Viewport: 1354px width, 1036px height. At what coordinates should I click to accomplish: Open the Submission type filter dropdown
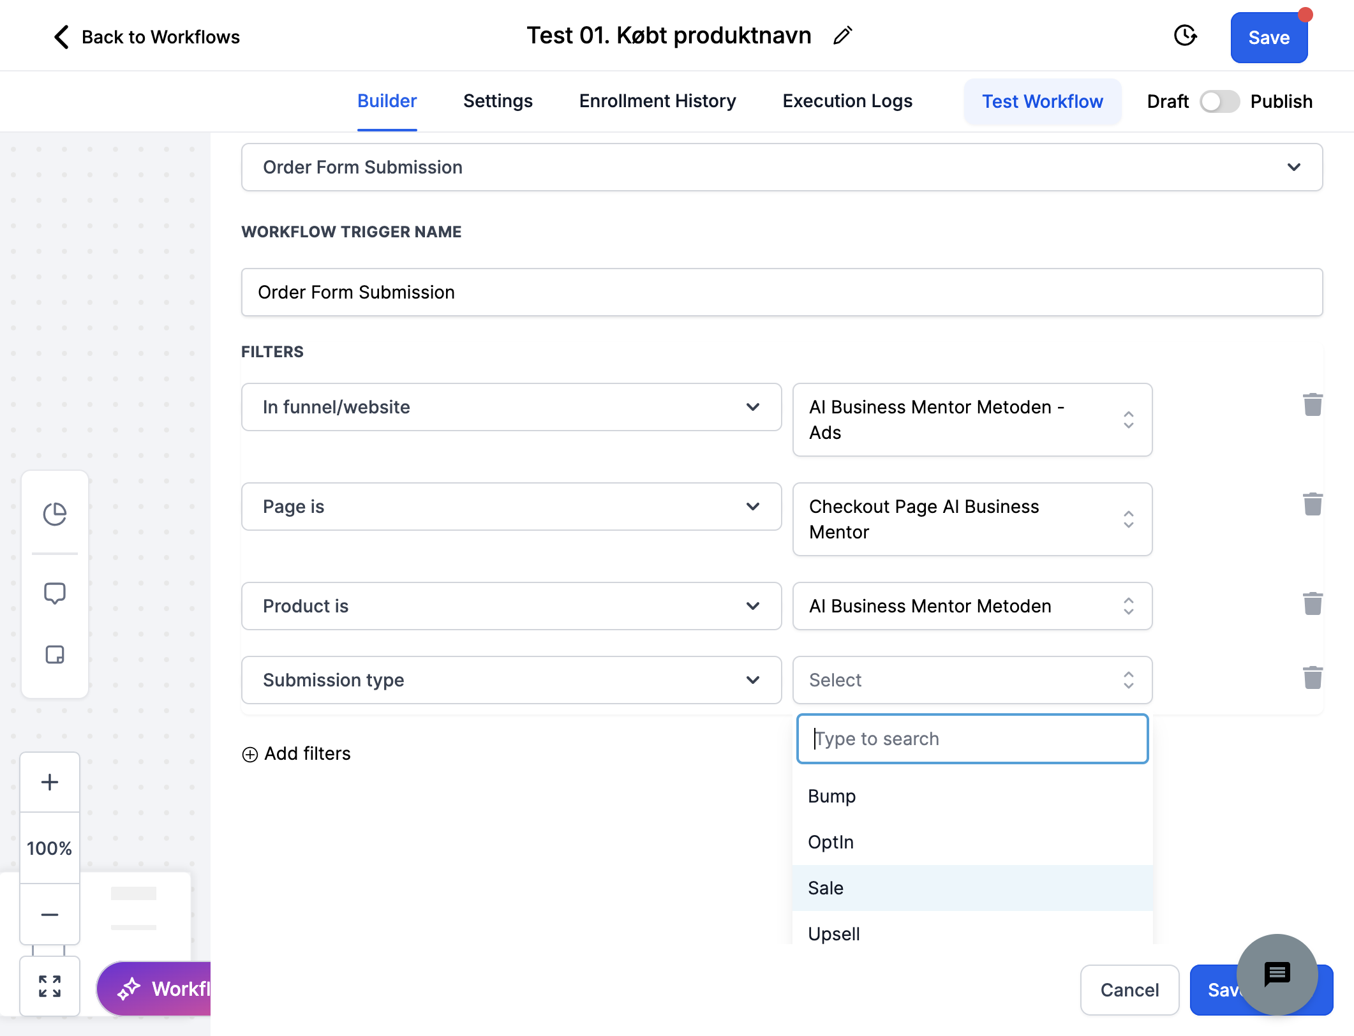pyautogui.click(x=511, y=680)
